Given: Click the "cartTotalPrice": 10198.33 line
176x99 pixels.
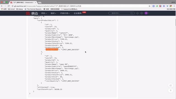Looking at the screenshot, I should [x=50, y=89].
